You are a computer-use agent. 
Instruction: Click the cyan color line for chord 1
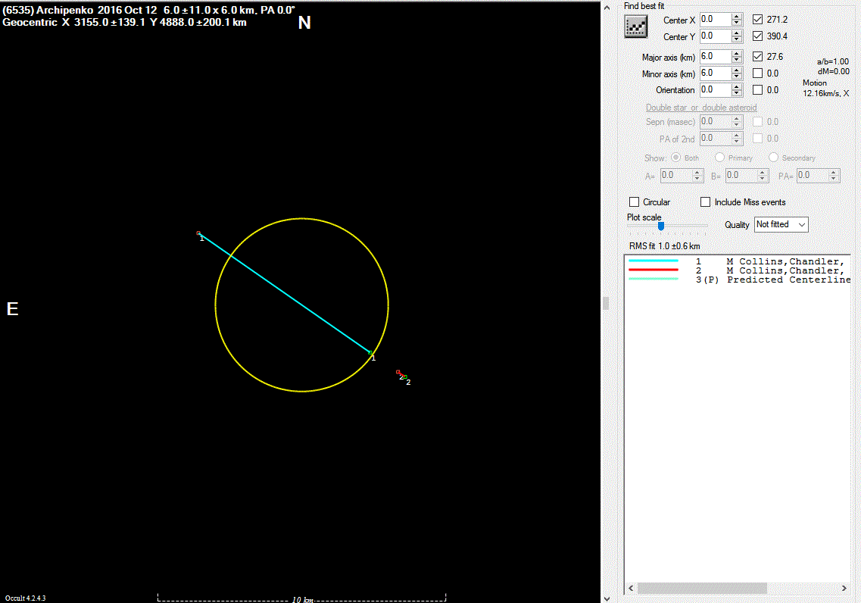pos(654,261)
